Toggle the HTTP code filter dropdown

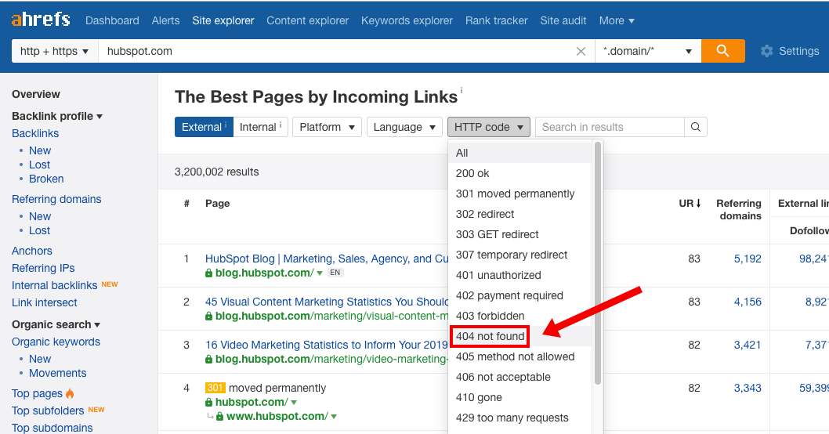(488, 127)
